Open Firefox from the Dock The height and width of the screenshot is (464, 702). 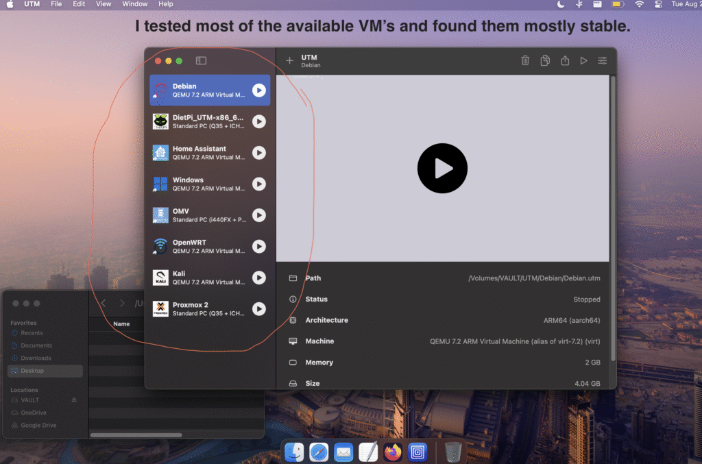pyautogui.click(x=393, y=452)
